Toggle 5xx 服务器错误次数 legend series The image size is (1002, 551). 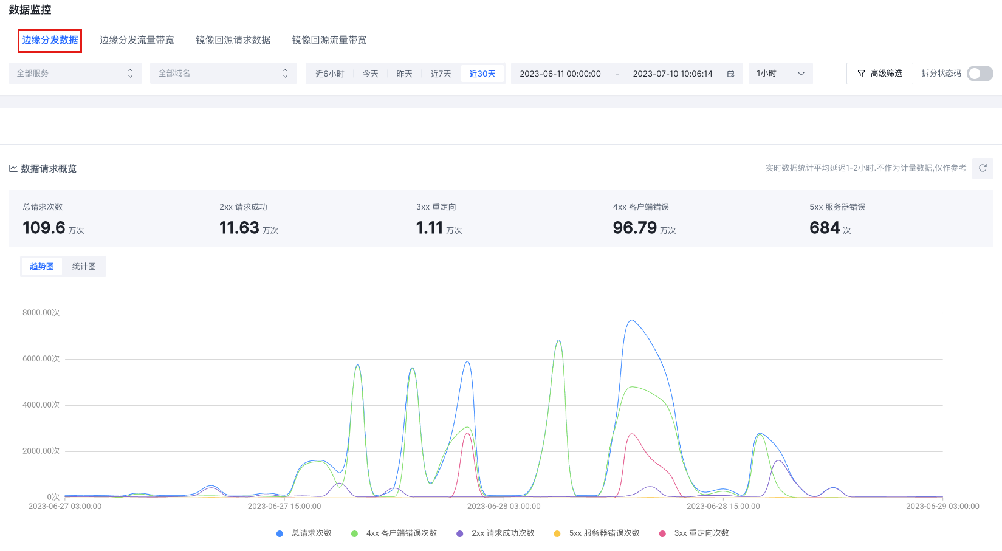[597, 533]
